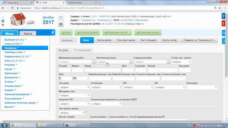
Task: Switch to the Меню tab
Action: (x=10, y=33)
